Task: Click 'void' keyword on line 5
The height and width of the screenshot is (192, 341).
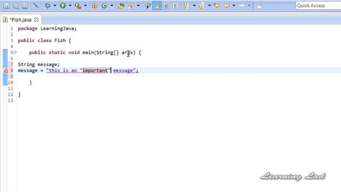Action: [x=74, y=52]
